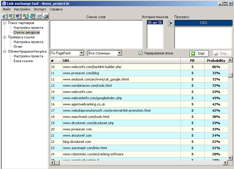Click the cyan notebook toolbar icon

click(x=32, y=16)
